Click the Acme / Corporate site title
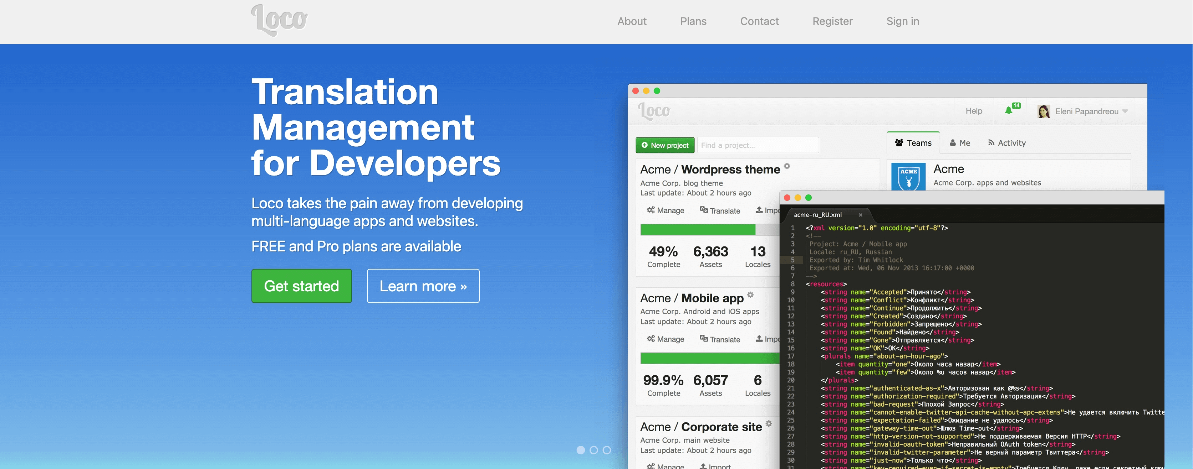1193x469 pixels. coord(701,427)
